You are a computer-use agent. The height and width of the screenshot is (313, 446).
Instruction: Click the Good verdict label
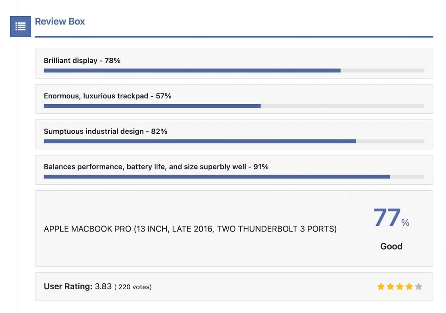(x=391, y=246)
